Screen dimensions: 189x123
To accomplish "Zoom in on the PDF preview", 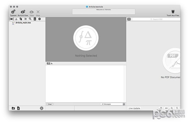I will (172, 108).
